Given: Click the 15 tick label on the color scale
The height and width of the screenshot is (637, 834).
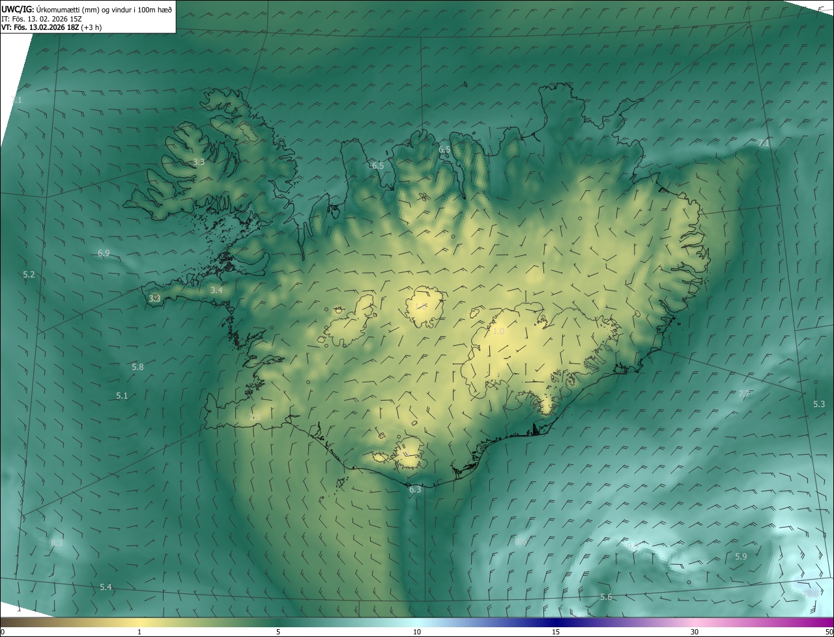Looking at the screenshot, I should tap(556, 632).
